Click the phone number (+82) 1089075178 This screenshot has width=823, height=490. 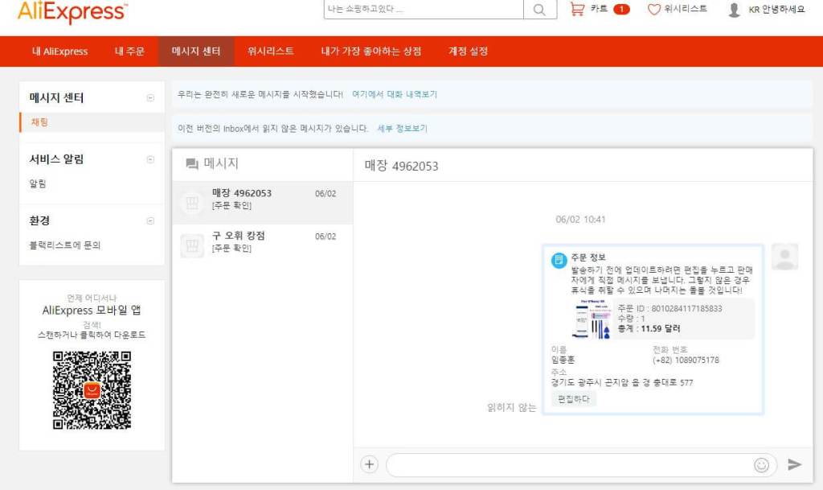click(x=686, y=360)
